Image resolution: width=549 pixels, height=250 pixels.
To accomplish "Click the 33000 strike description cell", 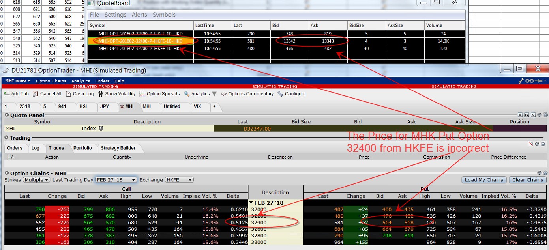I will coord(275,242).
